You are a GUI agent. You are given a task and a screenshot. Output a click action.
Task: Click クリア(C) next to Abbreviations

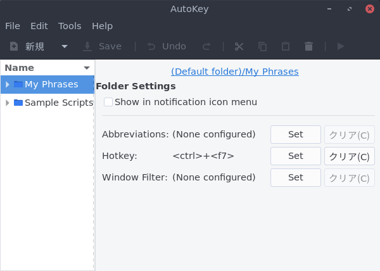350,134
